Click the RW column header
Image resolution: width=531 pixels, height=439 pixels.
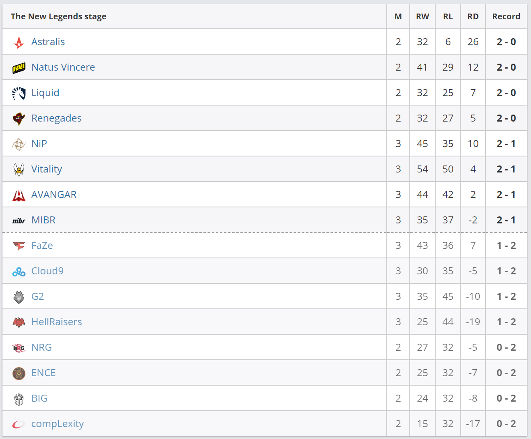pos(422,16)
